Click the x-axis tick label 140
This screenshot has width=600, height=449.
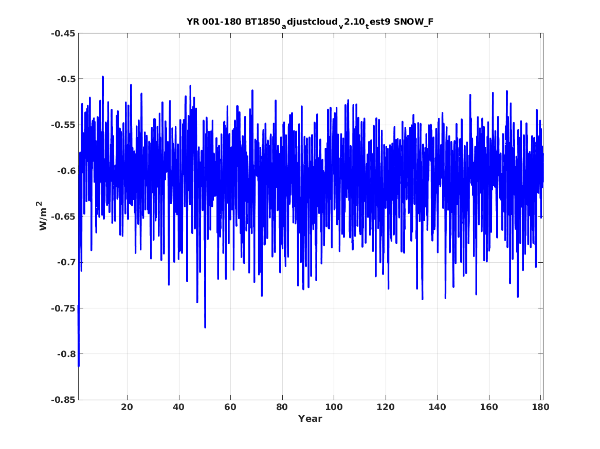(x=438, y=407)
